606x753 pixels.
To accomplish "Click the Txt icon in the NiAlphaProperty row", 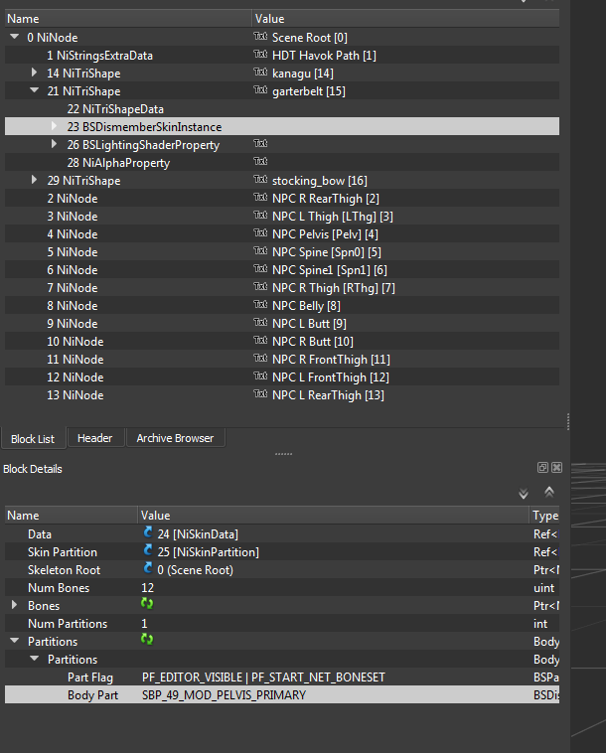I will click(x=260, y=161).
